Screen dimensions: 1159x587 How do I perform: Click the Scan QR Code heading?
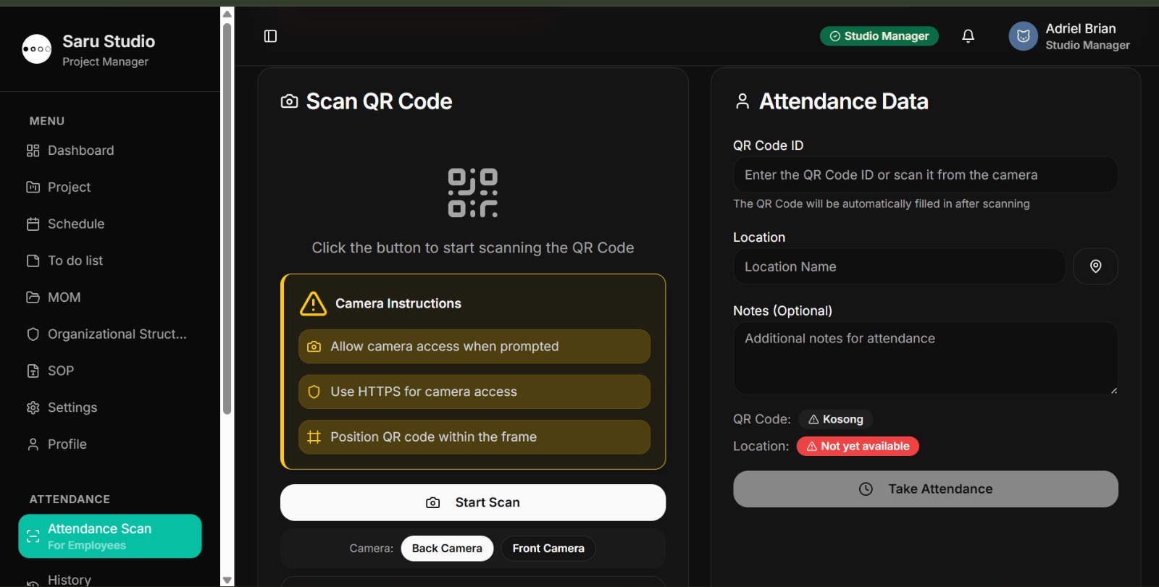point(379,101)
